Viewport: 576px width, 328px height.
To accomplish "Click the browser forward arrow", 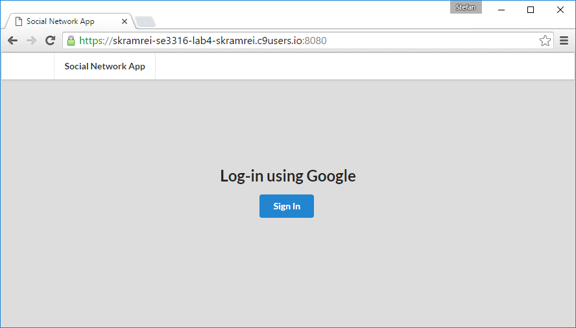I will 31,40.
